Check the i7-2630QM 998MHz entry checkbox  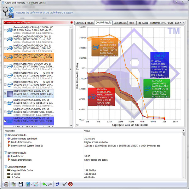click(5, 48)
